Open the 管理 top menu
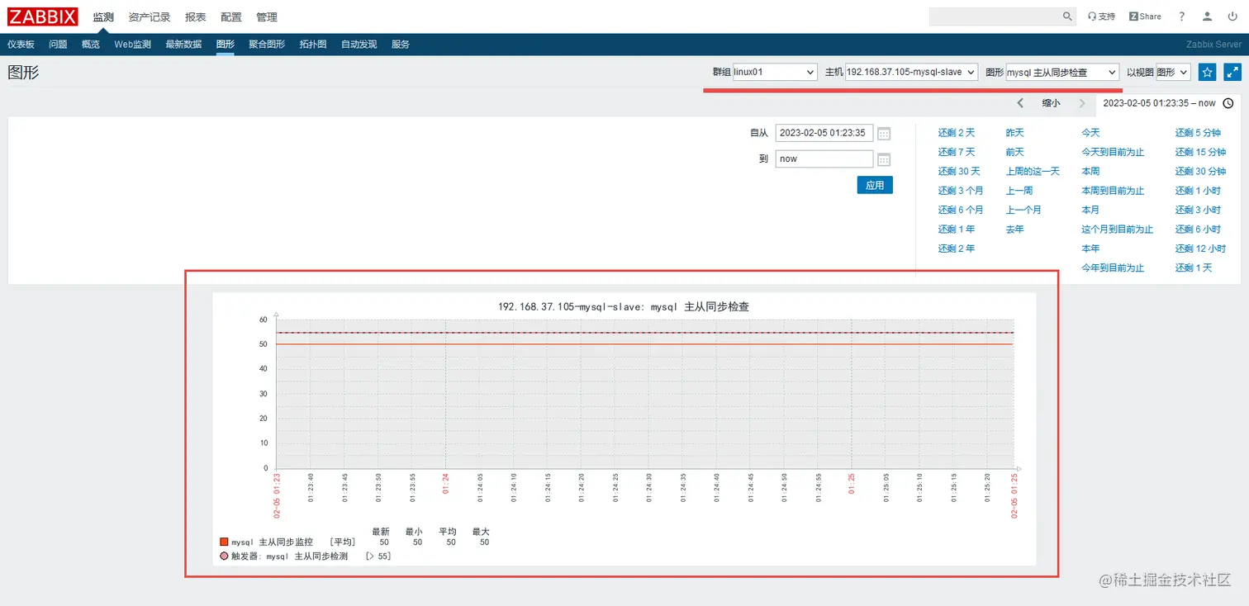This screenshot has width=1249, height=606. tap(267, 17)
